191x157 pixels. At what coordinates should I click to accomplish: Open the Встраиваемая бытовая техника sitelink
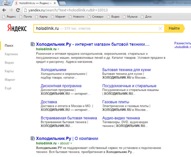(x=69, y=118)
